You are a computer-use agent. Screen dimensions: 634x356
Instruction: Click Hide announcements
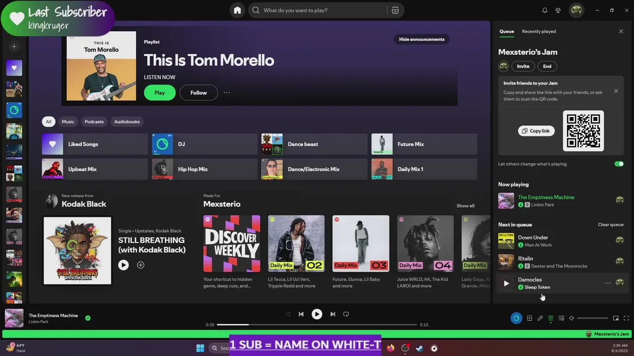(422, 40)
